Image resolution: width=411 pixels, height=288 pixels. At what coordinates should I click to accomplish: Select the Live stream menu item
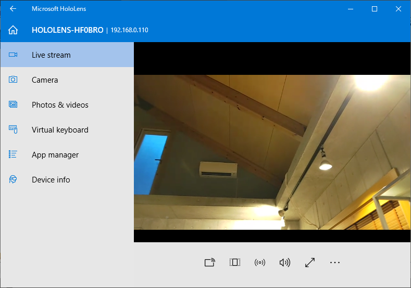51,55
